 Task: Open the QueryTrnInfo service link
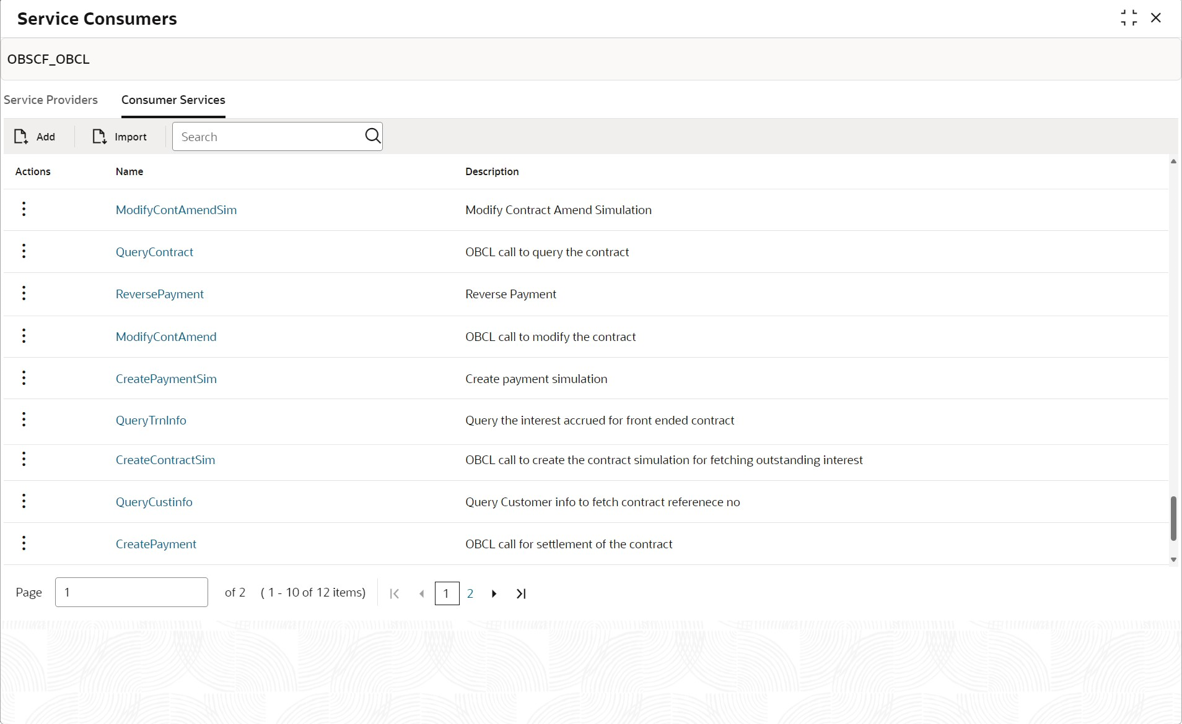[x=151, y=420]
